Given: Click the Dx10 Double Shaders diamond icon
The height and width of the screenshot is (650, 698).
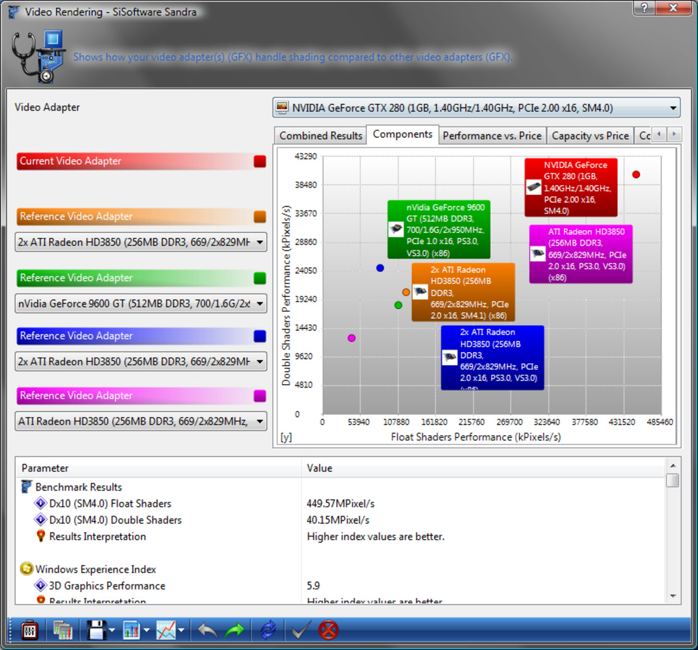Looking at the screenshot, I should tap(41, 520).
